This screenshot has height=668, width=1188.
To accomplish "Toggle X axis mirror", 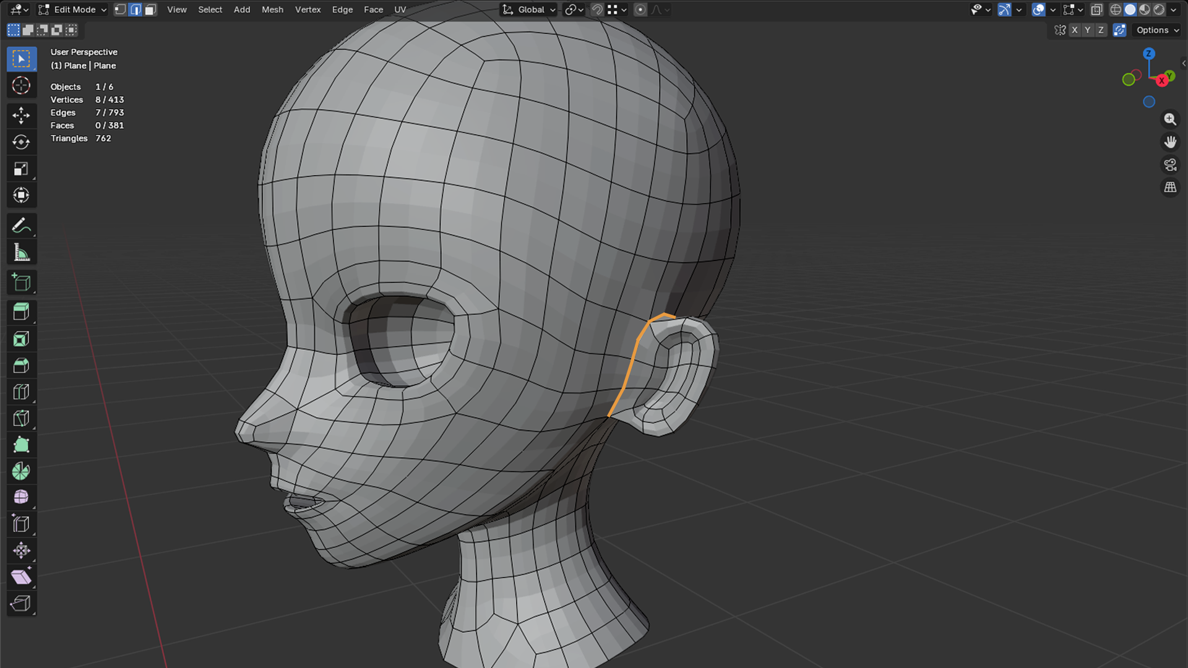I will [x=1075, y=30].
